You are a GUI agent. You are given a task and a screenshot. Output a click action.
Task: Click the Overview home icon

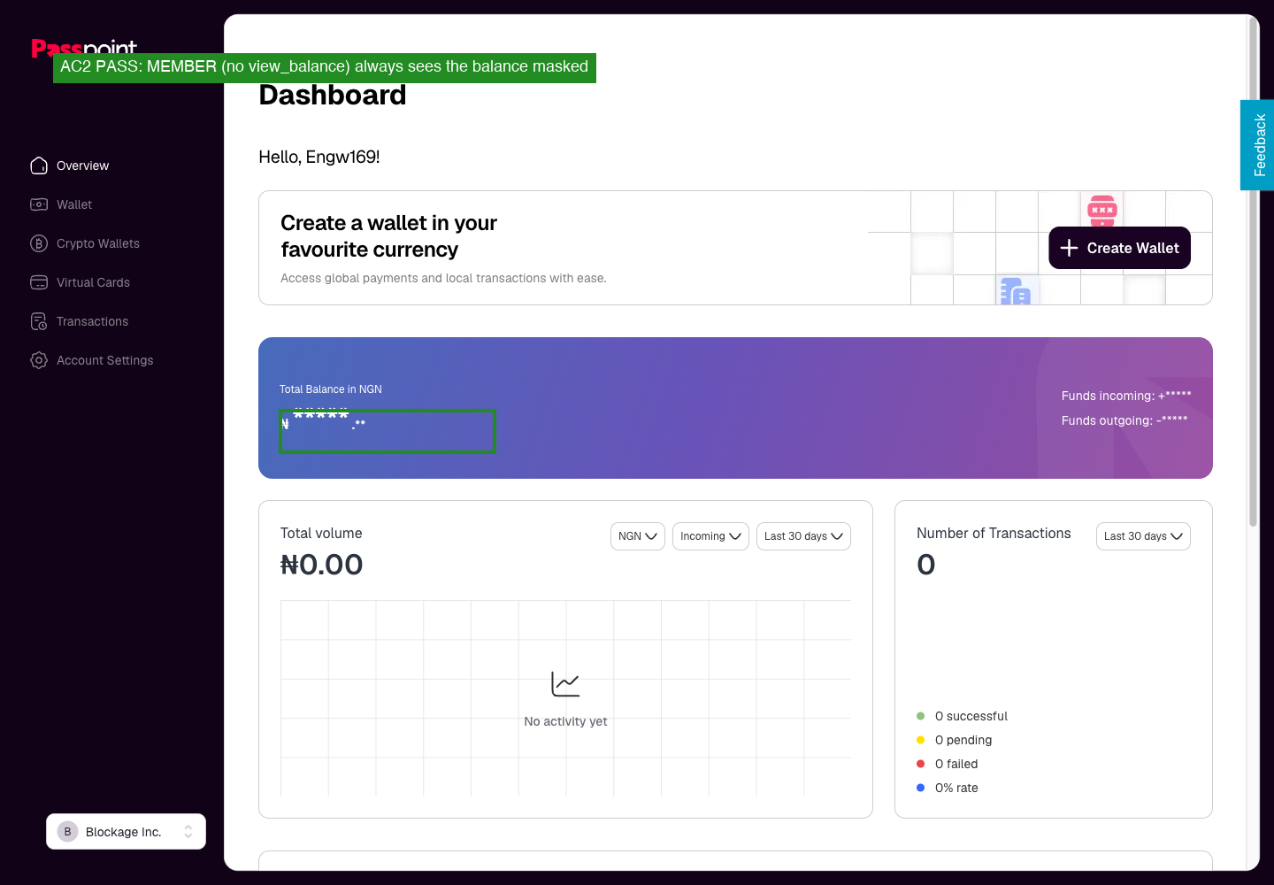point(39,165)
